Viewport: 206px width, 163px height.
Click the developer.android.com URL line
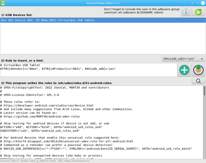pos(47,105)
